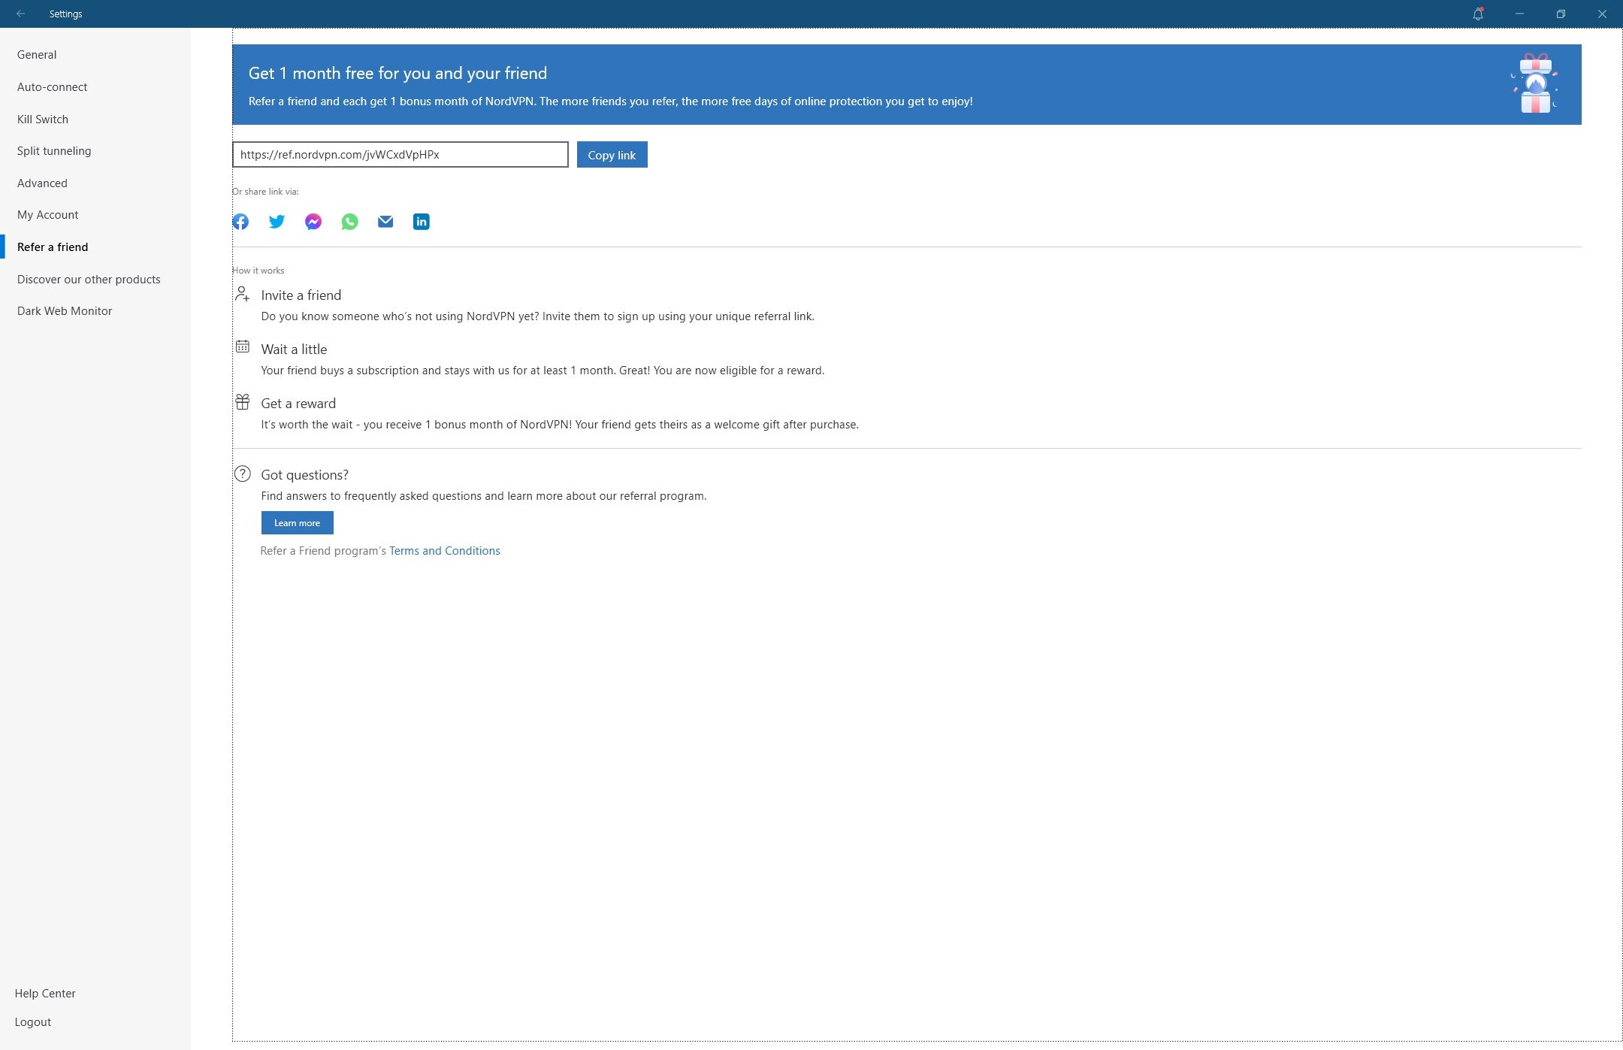Open the Terms and Conditions link
This screenshot has height=1050, width=1623.
(x=444, y=551)
